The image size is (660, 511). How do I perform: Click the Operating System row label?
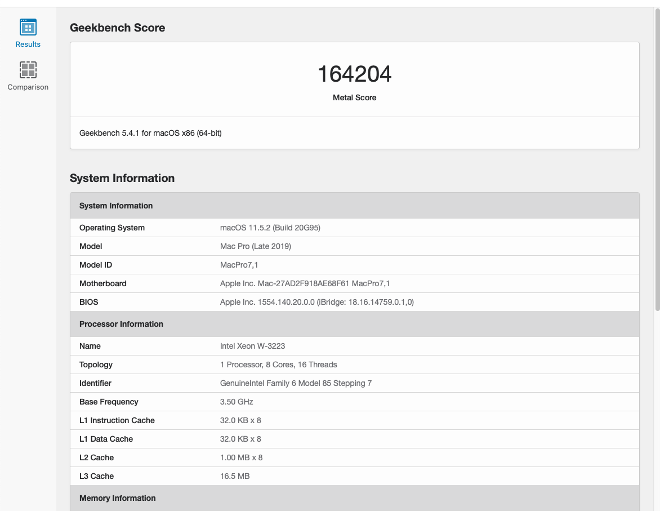coord(112,228)
